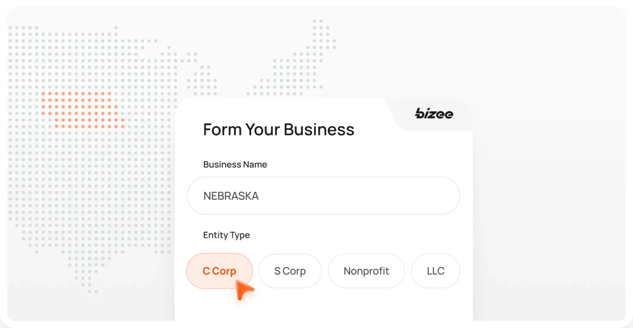Click the text NEBRASKA in the input
Viewport: 633px width, 328px height.
pos(230,195)
